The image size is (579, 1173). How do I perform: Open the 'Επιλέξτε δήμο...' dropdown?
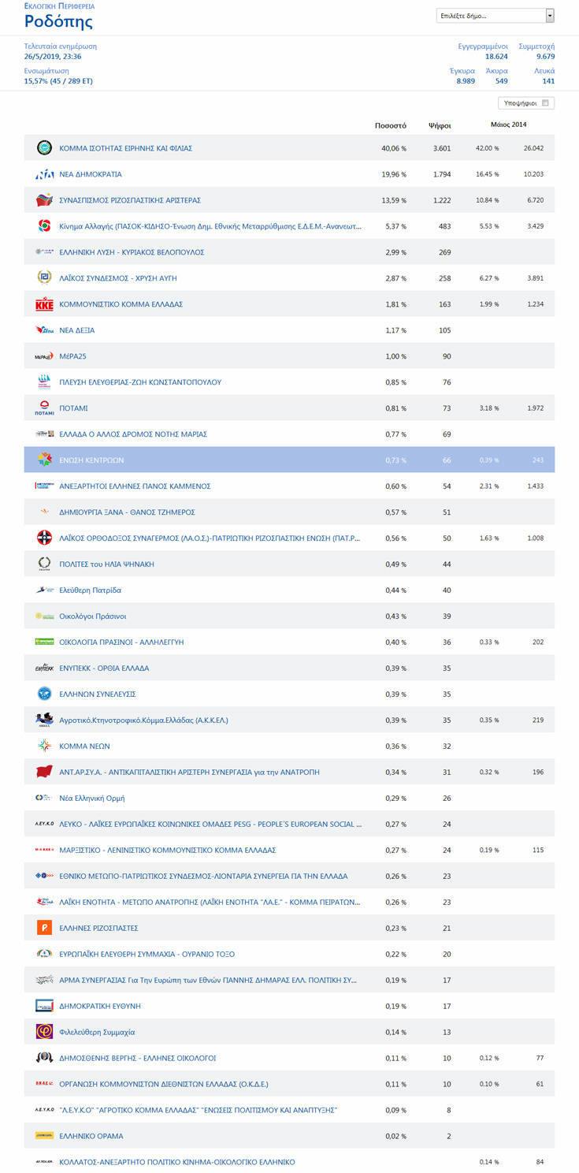click(490, 16)
